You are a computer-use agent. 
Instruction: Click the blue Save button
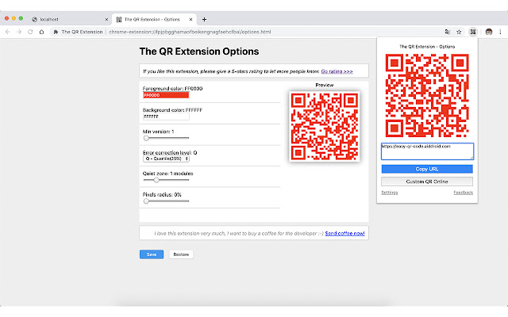pos(151,254)
